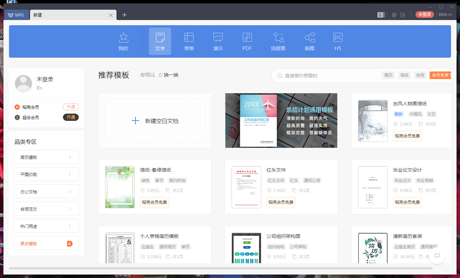
Task: Open the 脑图 mind map icon
Action: 310,41
